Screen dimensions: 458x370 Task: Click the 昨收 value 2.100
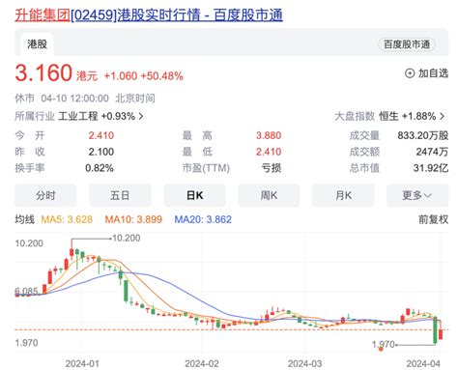coord(101,152)
